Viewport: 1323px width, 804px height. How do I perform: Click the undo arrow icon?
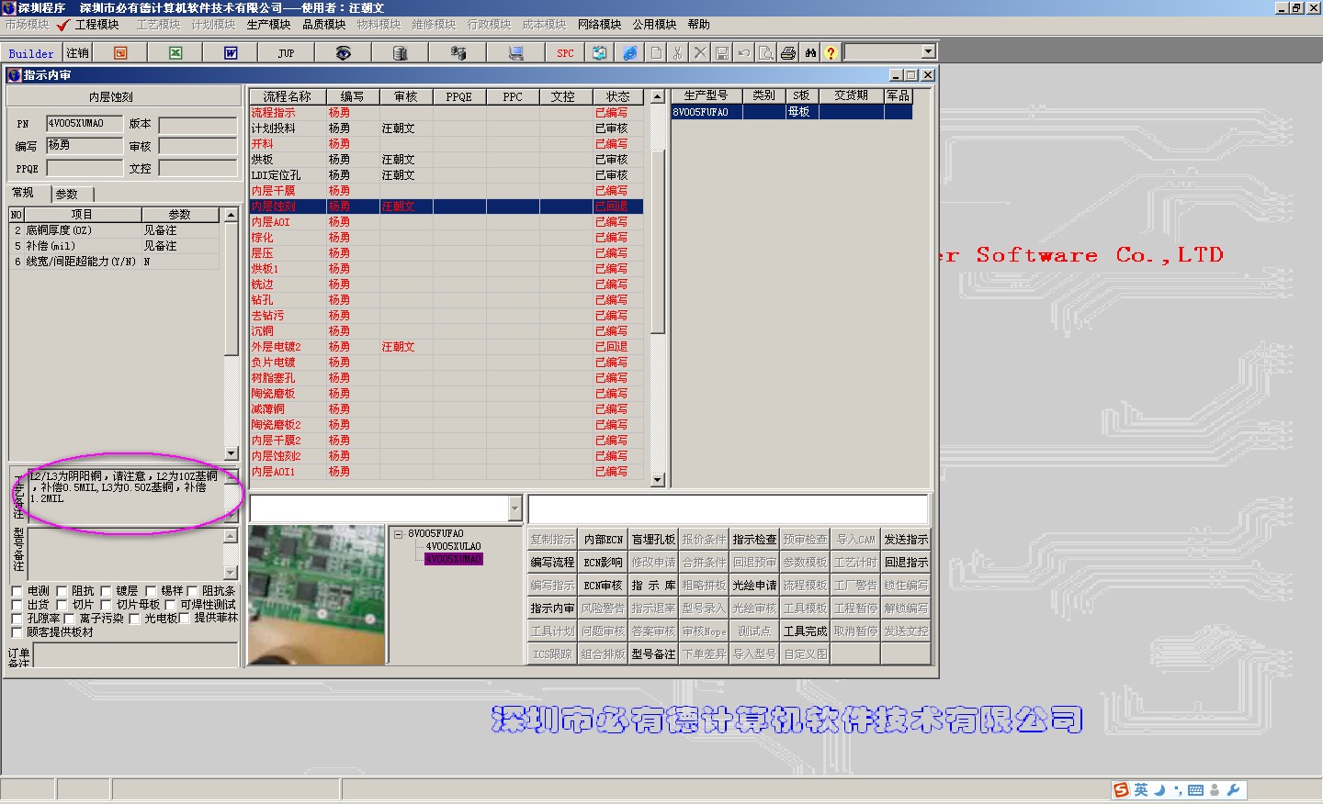(x=744, y=53)
